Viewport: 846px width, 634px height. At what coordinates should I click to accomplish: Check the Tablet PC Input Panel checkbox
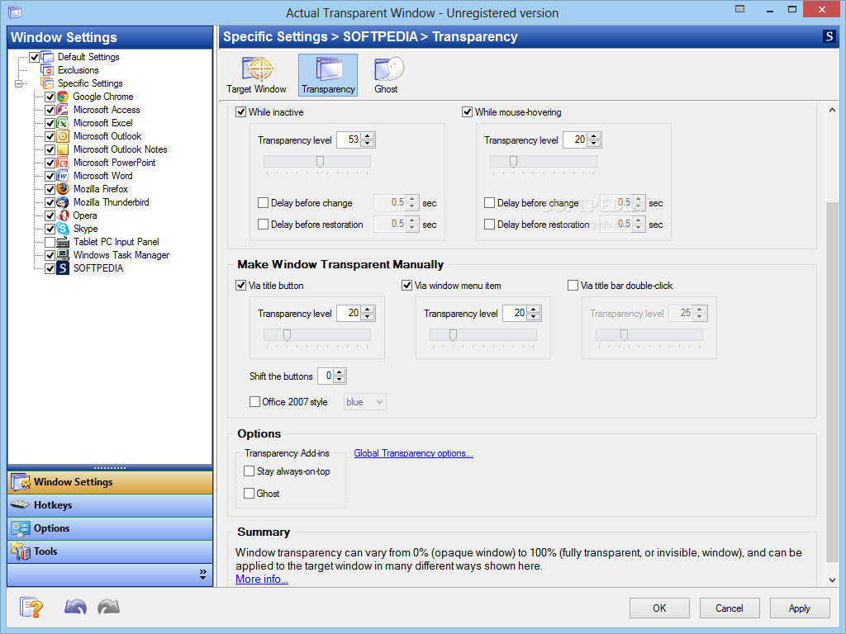[x=50, y=242]
